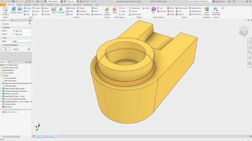Select the Mirror tool

tap(146, 8)
